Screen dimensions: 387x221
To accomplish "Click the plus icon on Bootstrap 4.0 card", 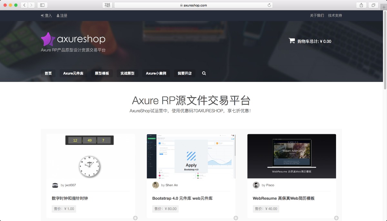I will pos(236,218).
